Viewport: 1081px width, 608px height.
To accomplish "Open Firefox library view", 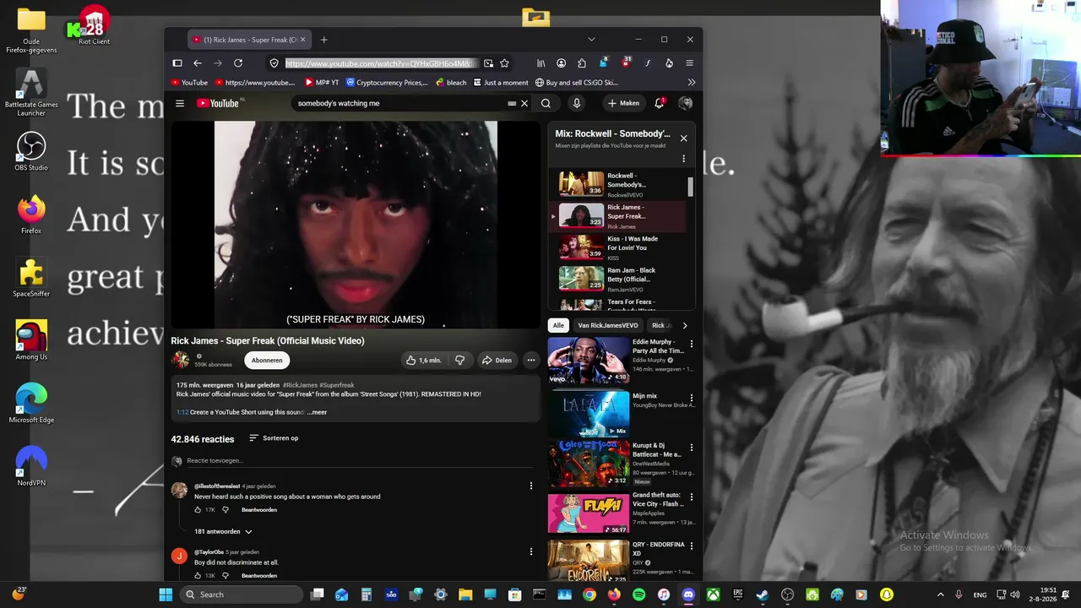I will coord(541,63).
